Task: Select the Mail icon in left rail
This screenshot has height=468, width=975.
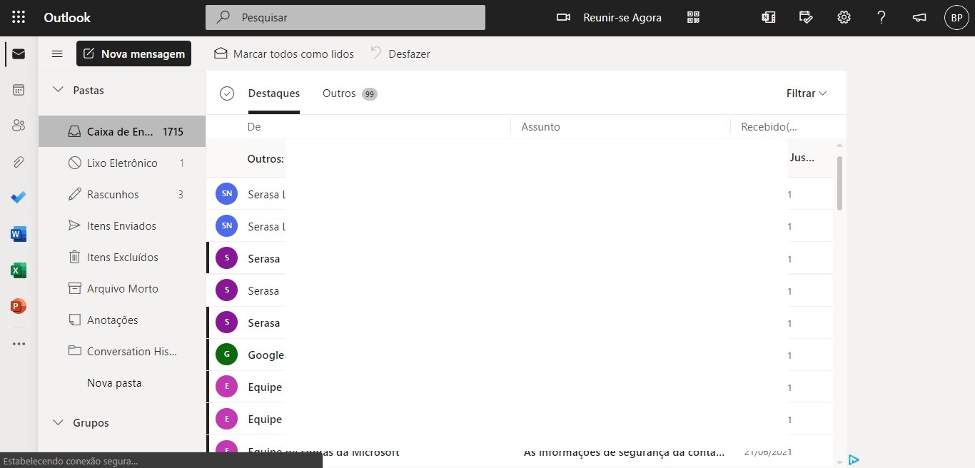Action: tap(19, 54)
